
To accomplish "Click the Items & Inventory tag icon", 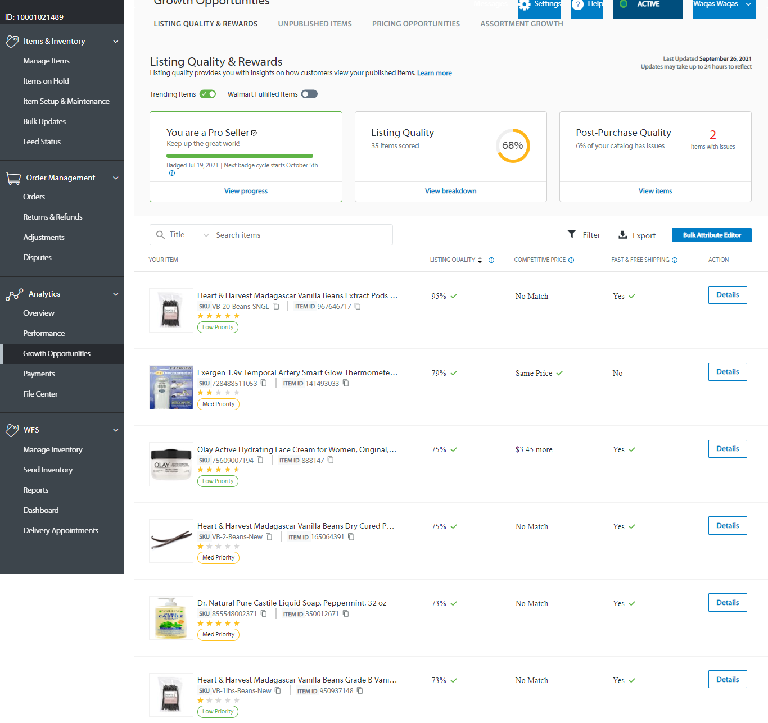I will [12, 42].
